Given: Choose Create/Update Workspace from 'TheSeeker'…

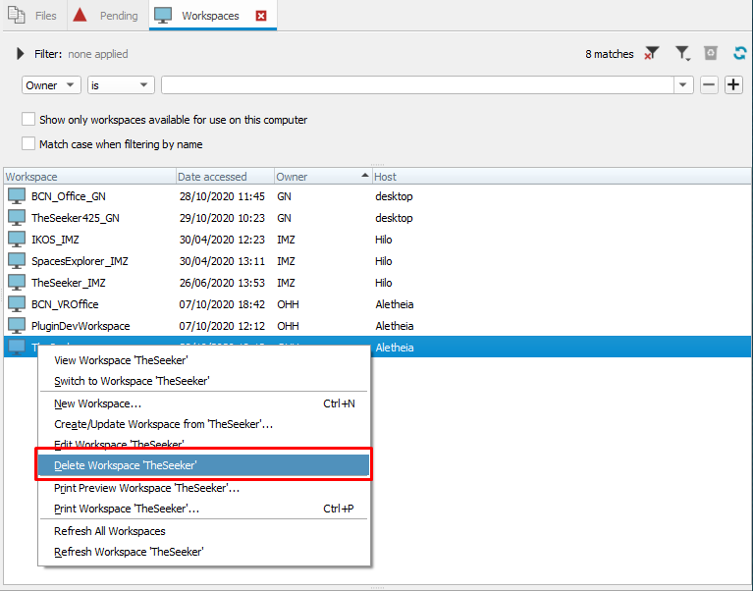Looking at the screenshot, I should pyautogui.click(x=203, y=424).
